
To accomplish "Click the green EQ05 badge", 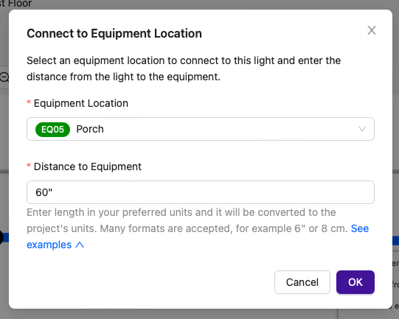I will [x=52, y=130].
